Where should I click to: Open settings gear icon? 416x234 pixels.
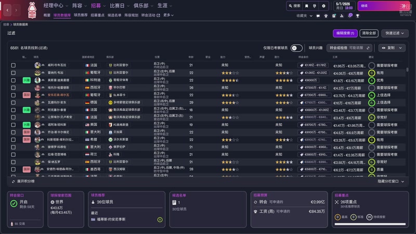click(x=323, y=6)
